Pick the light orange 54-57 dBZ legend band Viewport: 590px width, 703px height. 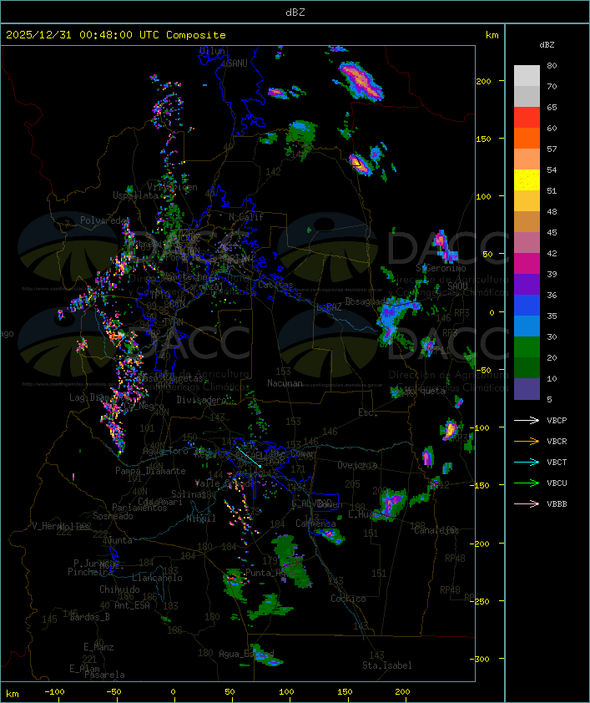click(x=527, y=159)
